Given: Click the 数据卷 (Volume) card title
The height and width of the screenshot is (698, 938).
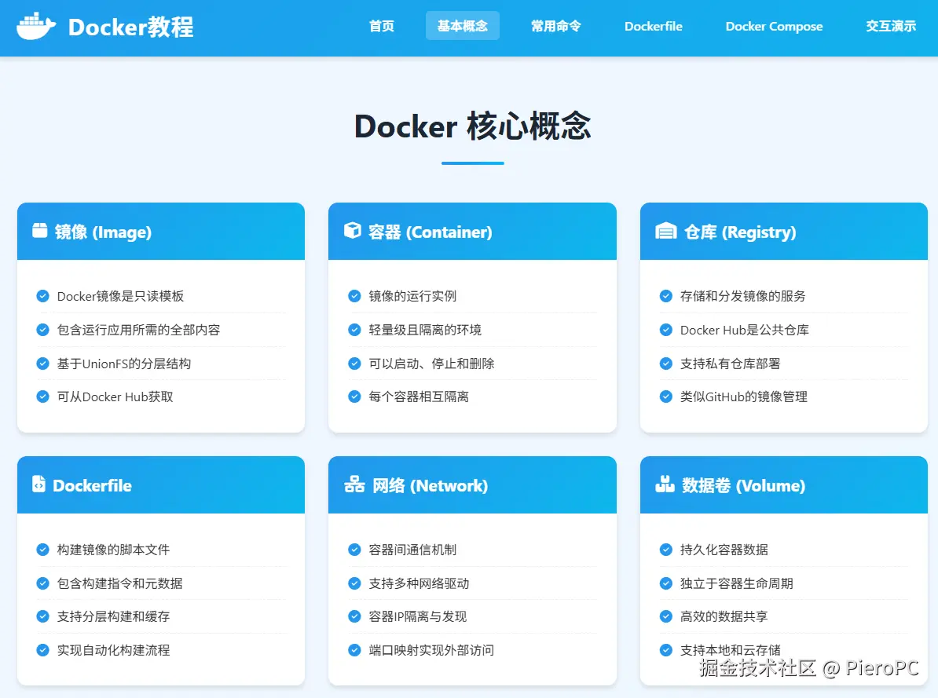Looking at the screenshot, I should coord(744,485).
